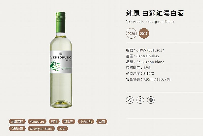Open the 純風酒莊 tag

coord(17,121)
